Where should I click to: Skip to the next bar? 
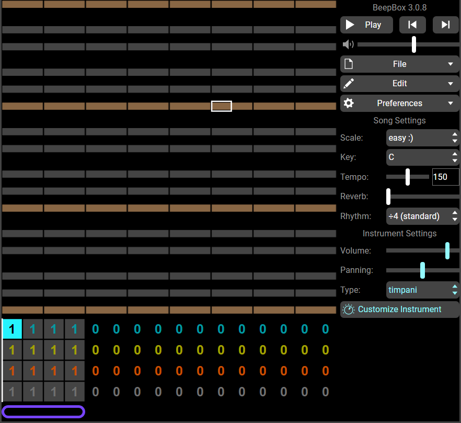(446, 25)
